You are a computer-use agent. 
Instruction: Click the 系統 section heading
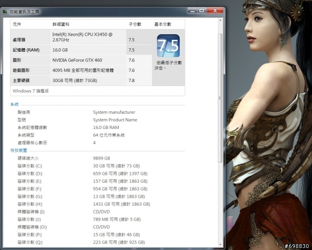[14, 104]
